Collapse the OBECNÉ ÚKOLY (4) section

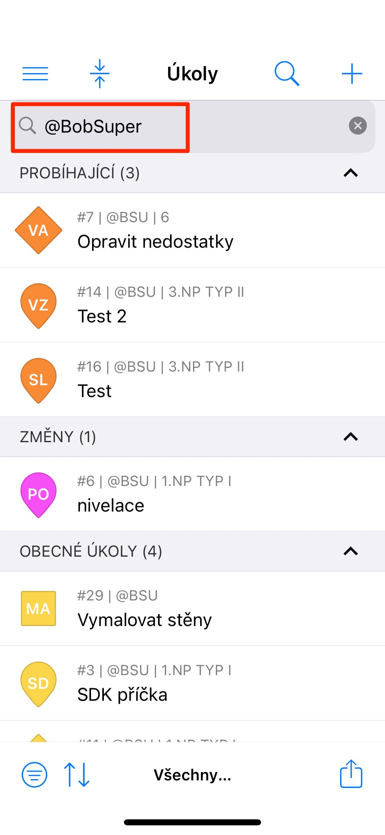tap(351, 551)
